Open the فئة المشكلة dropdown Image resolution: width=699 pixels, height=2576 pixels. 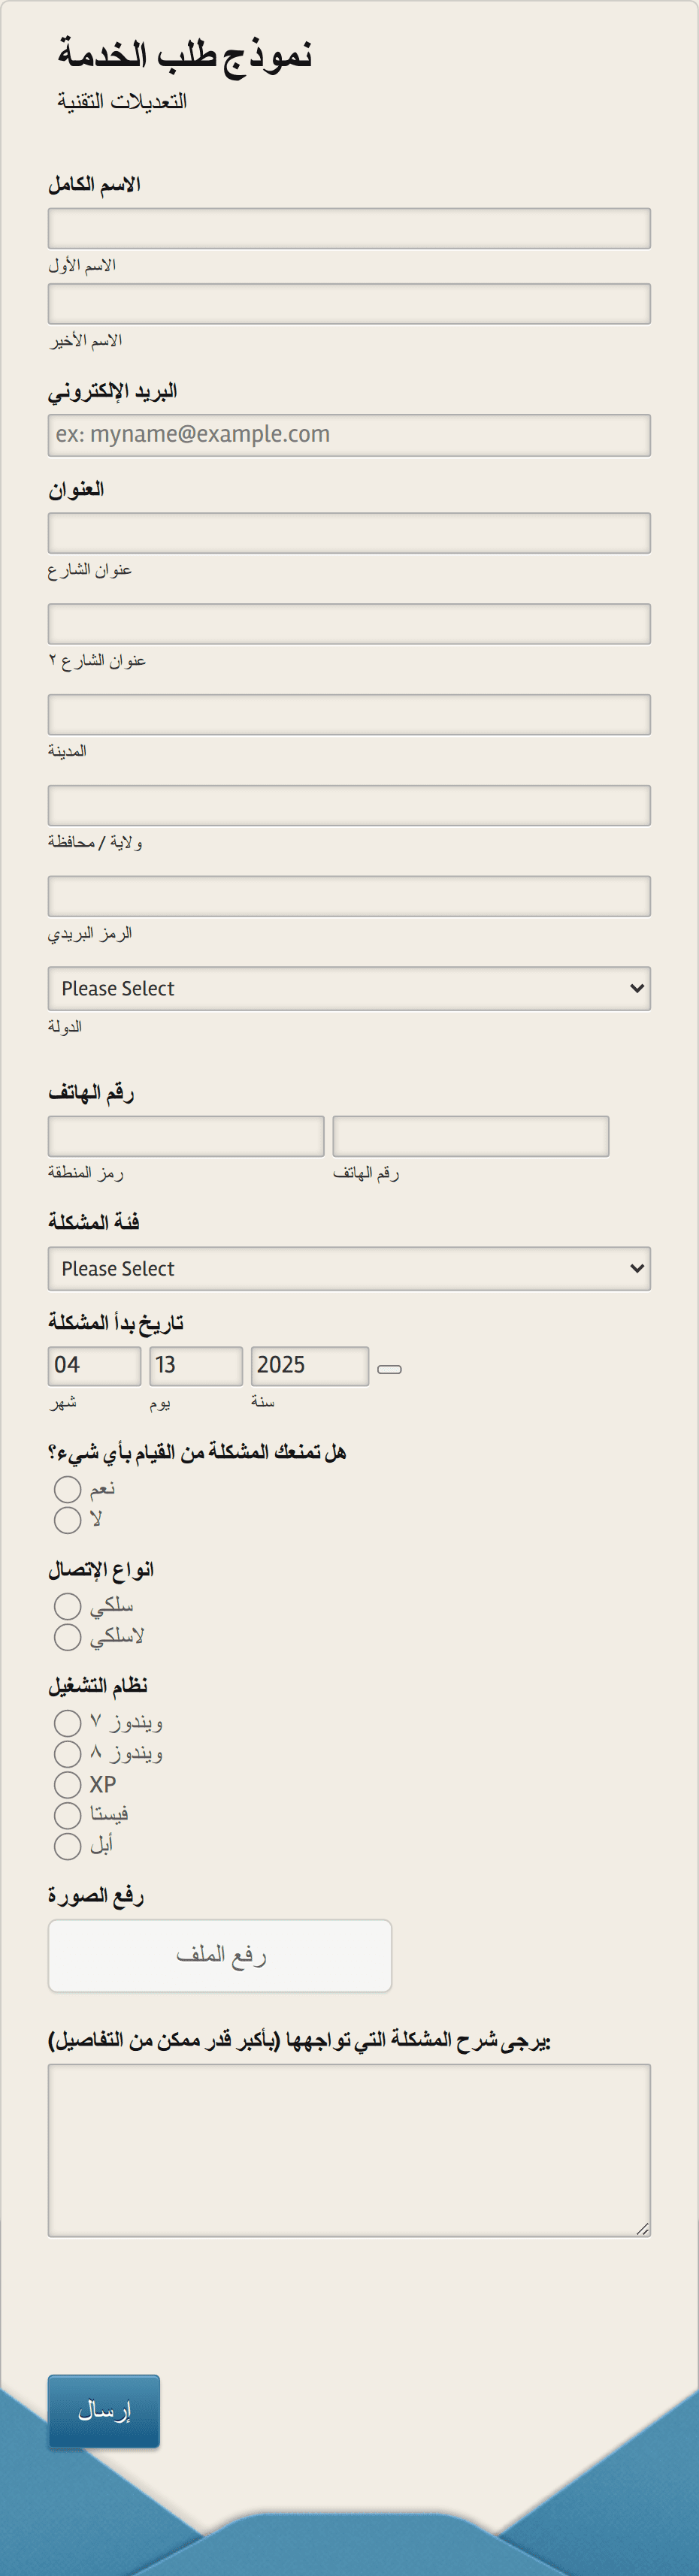pos(349,1268)
